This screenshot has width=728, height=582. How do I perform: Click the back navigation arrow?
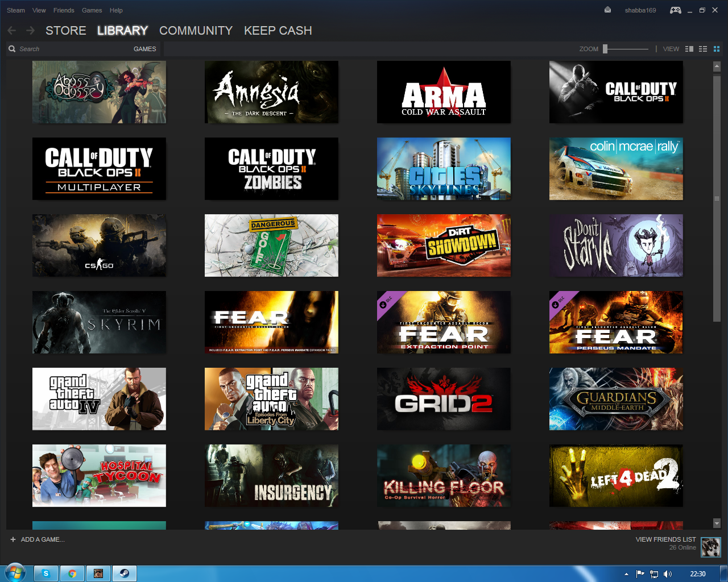click(12, 31)
